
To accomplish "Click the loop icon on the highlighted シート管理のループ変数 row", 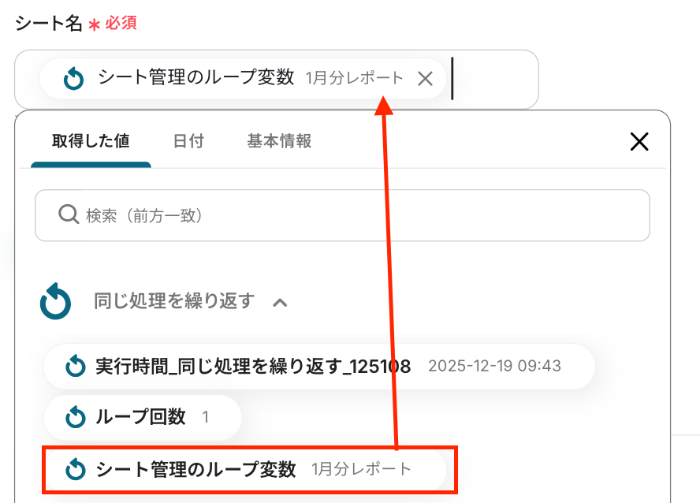I will 76,470.
